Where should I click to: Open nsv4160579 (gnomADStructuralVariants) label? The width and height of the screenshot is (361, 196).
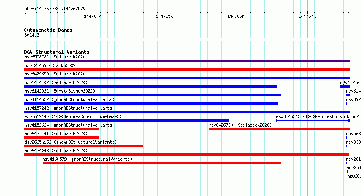pos(87,159)
